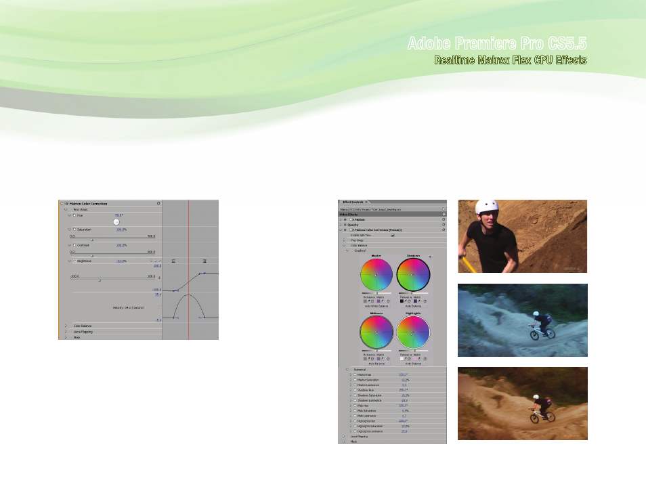Click the Hue angle dial knob

pos(116,222)
